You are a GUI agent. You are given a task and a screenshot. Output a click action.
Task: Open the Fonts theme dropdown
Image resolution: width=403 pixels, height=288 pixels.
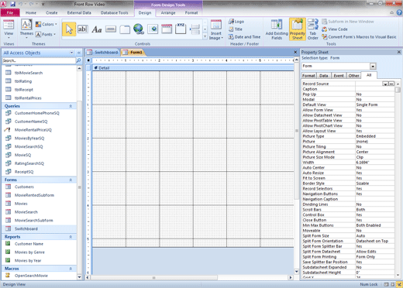pyautogui.click(x=46, y=34)
